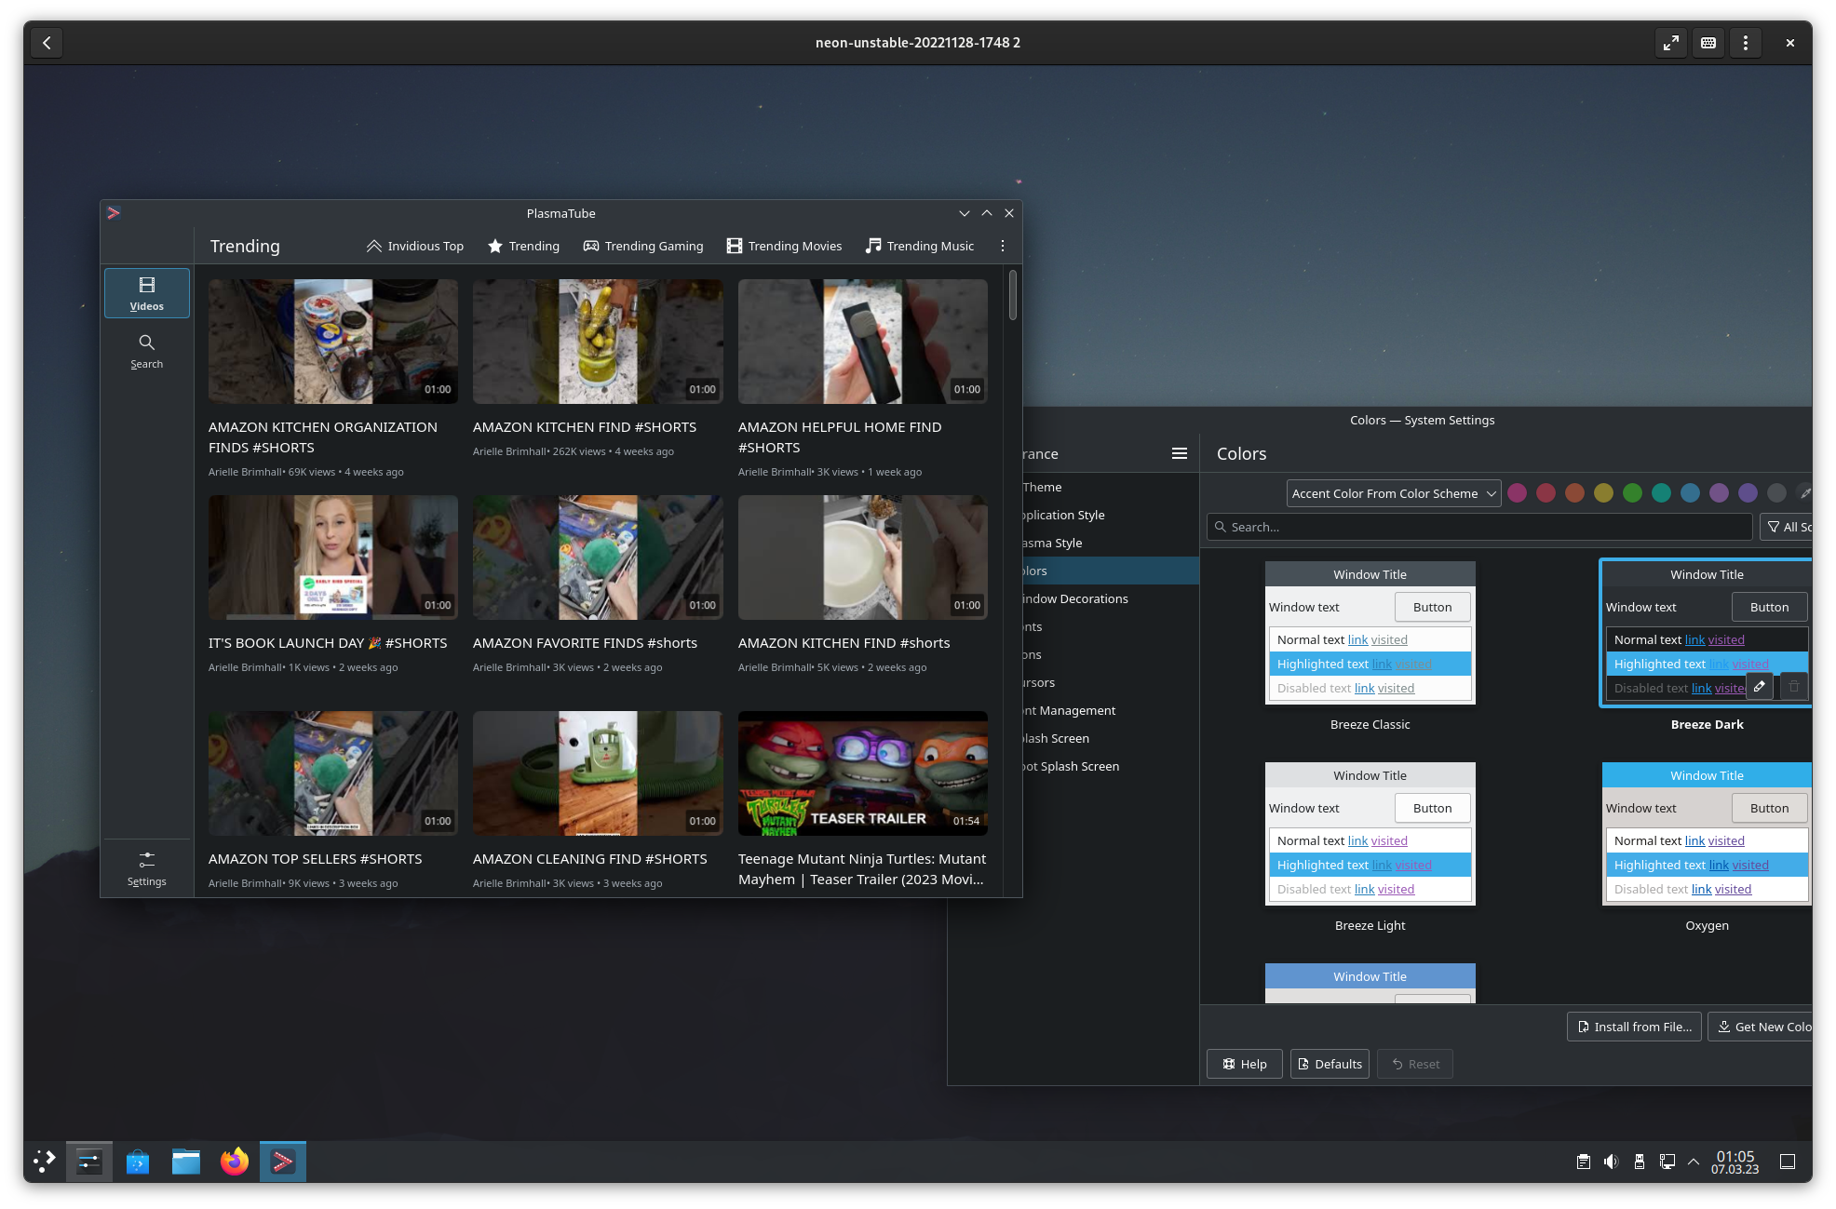Click the show desktop icon at panel end
The width and height of the screenshot is (1836, 1209).
point(1788,1162)
